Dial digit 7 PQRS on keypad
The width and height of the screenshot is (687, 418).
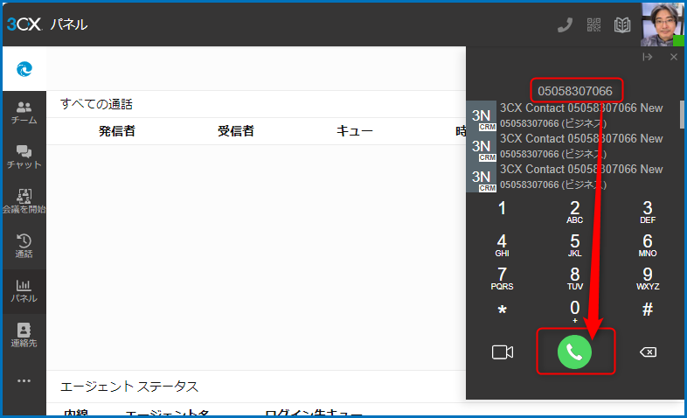(x=502, y=279)
